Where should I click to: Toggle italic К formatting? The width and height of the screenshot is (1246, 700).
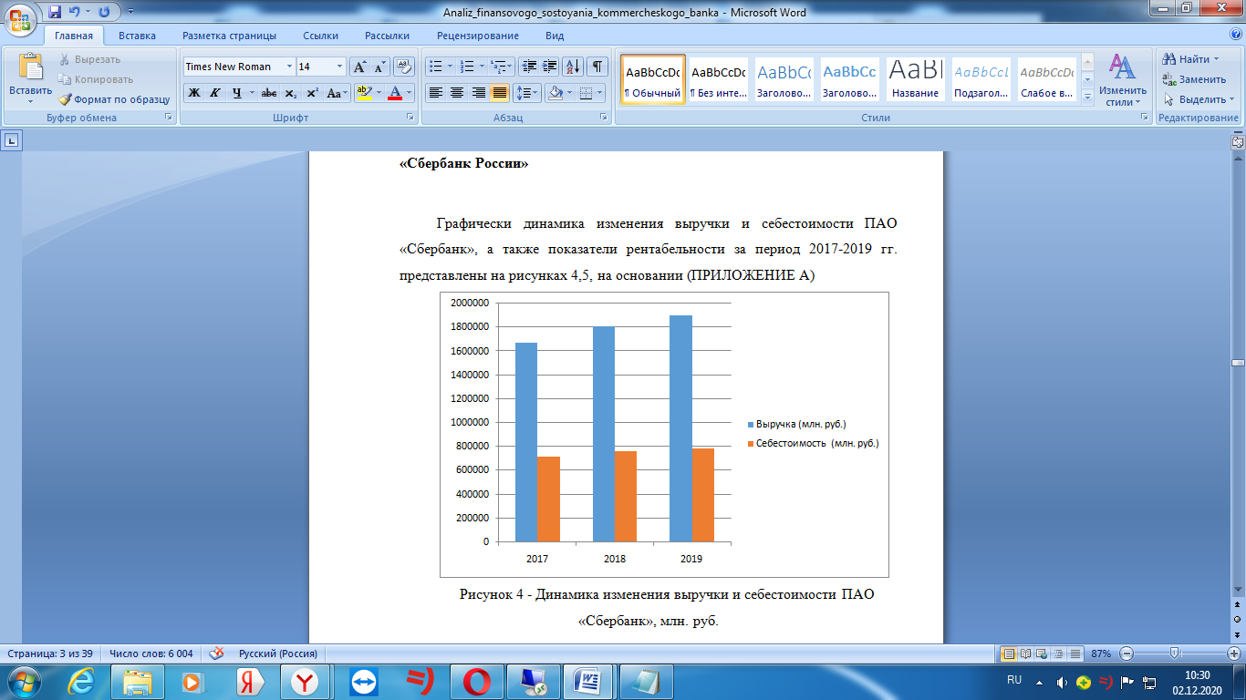(x=215, y=93)
